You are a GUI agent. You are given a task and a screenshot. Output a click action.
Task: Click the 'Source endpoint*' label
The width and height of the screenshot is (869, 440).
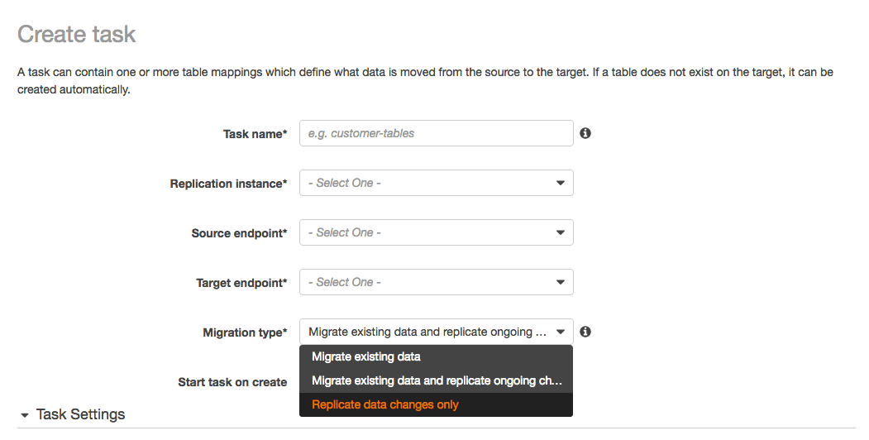coord(240,233)
